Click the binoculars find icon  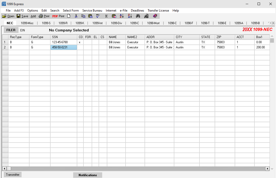[x=138, y=16]
